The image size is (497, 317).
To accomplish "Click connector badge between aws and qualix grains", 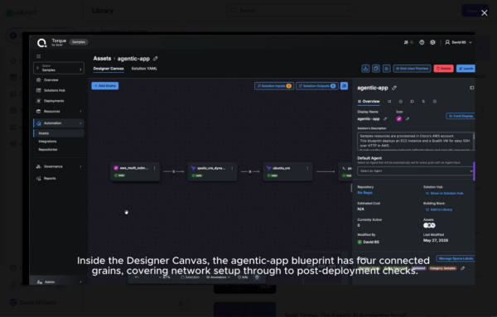I will point(173,171).
